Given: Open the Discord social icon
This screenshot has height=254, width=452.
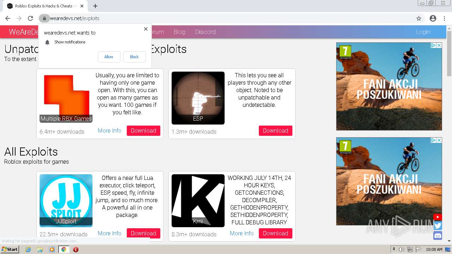Looking at the screenshot, I should [438, 236].
